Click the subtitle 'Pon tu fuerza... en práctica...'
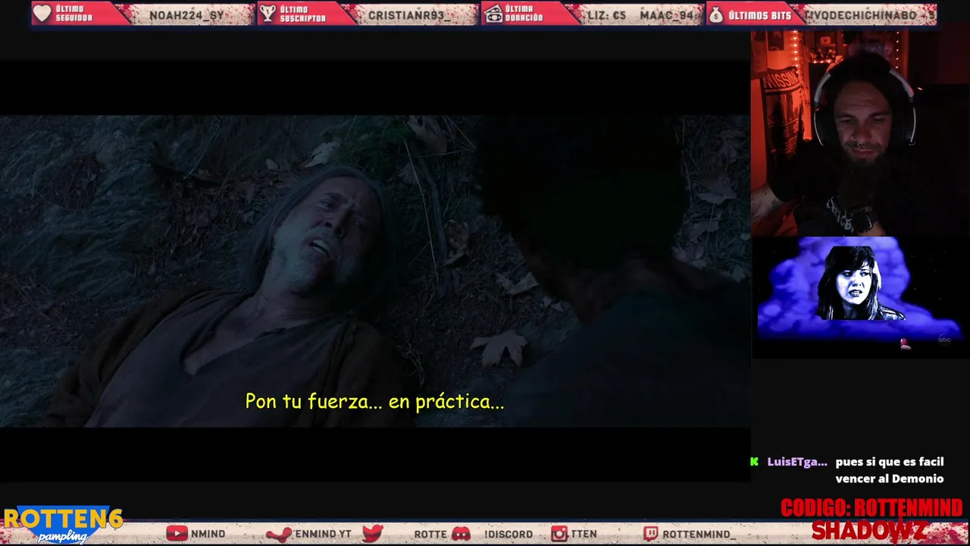This screenshot has height=546, width=970. tap(374, 402)
